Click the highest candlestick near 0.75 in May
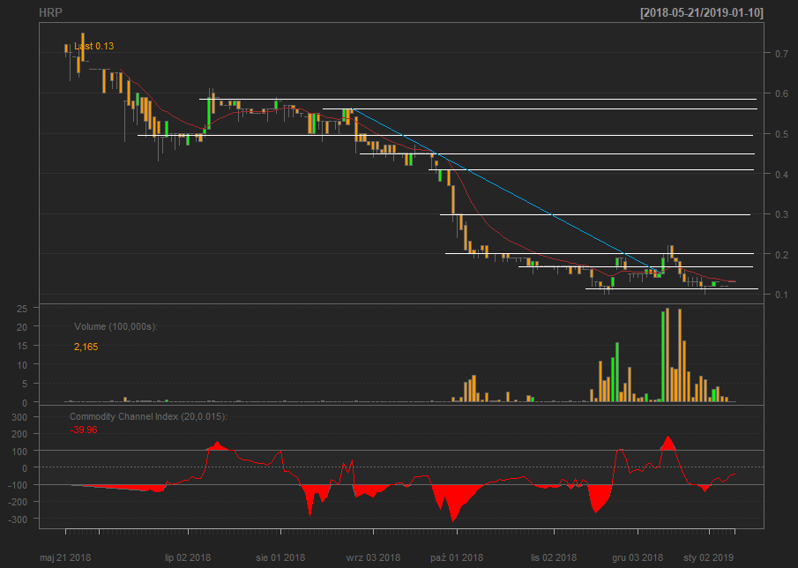This screenshot has height=568, width=798. 83,47
